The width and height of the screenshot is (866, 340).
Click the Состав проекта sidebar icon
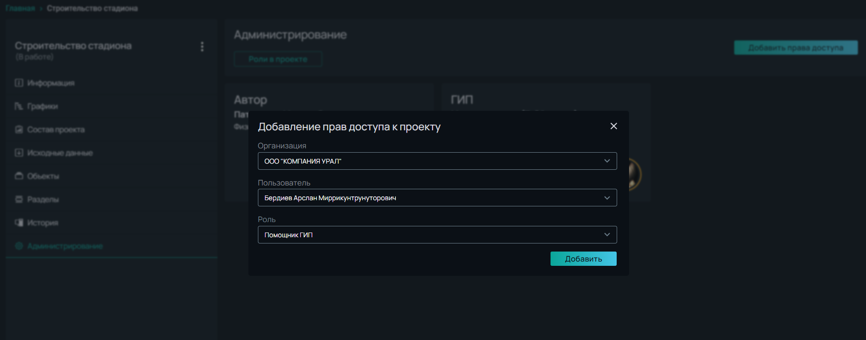pos(19,129)
